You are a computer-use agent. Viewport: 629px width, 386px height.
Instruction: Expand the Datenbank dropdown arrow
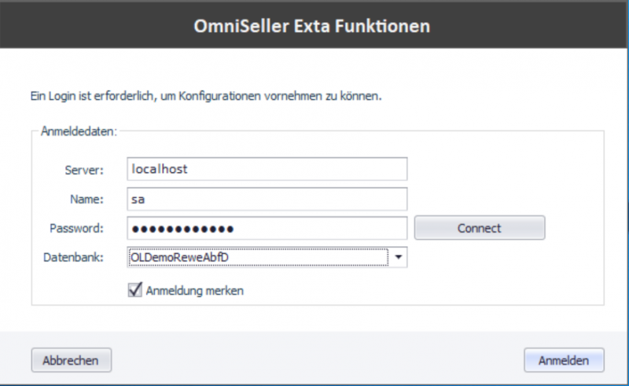pos(399,257)
